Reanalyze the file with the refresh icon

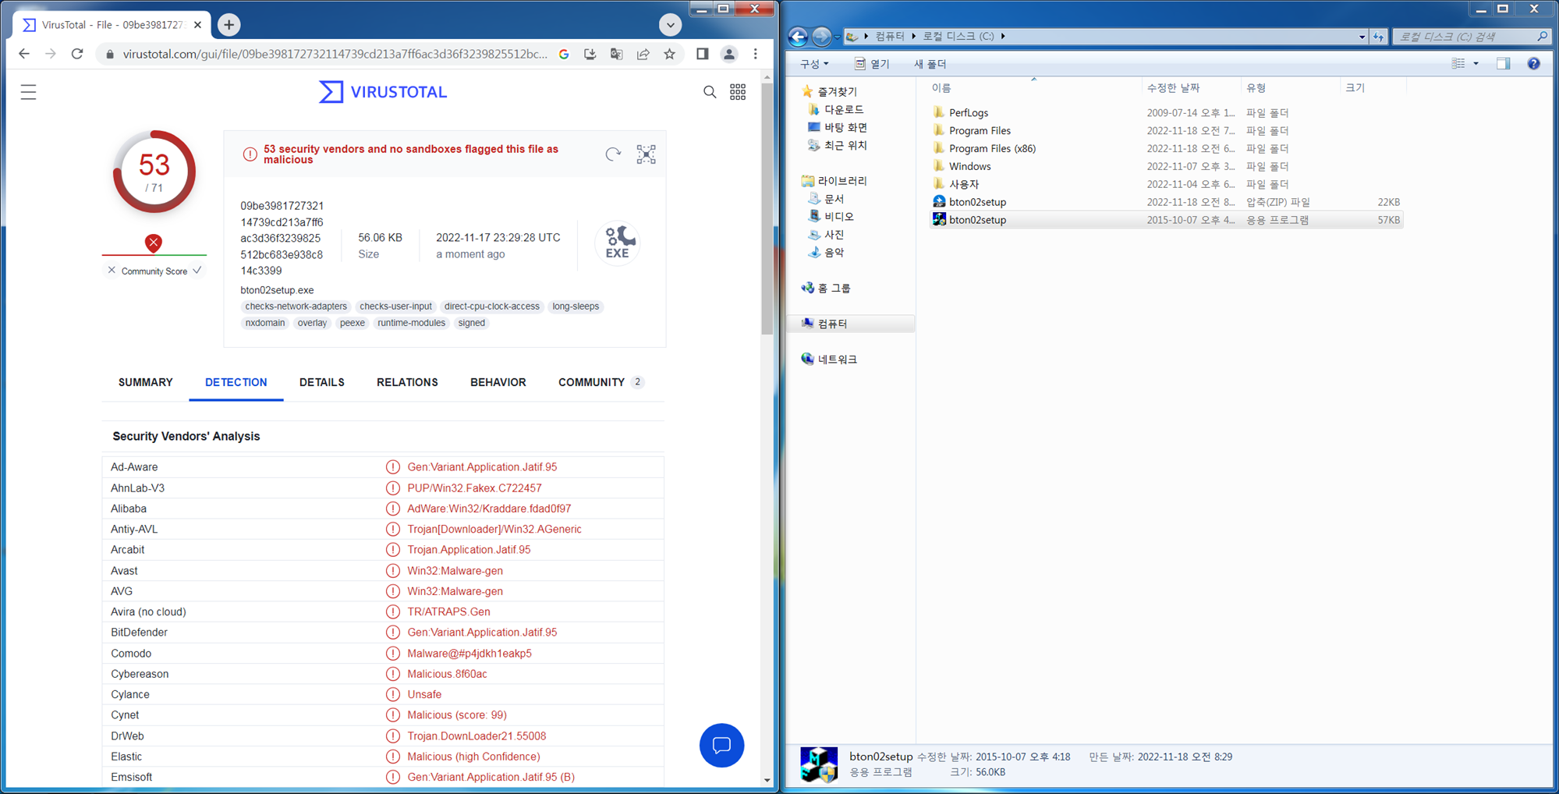tap(613, 154)
